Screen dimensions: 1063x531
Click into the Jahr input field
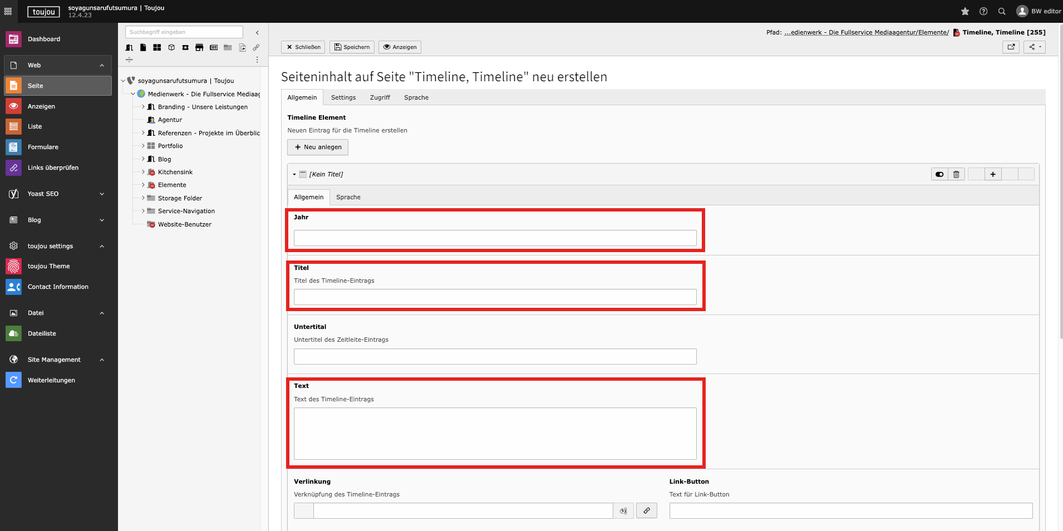click(495, 238)
